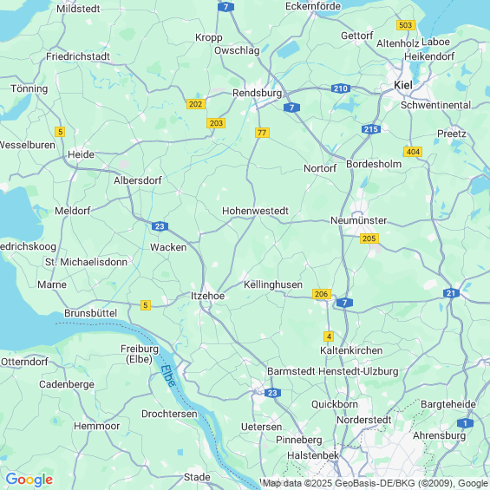The height and width of the screenshot is (490, 490).
Task: Click the 215 highway shield
Action: [x=371, y=129]
